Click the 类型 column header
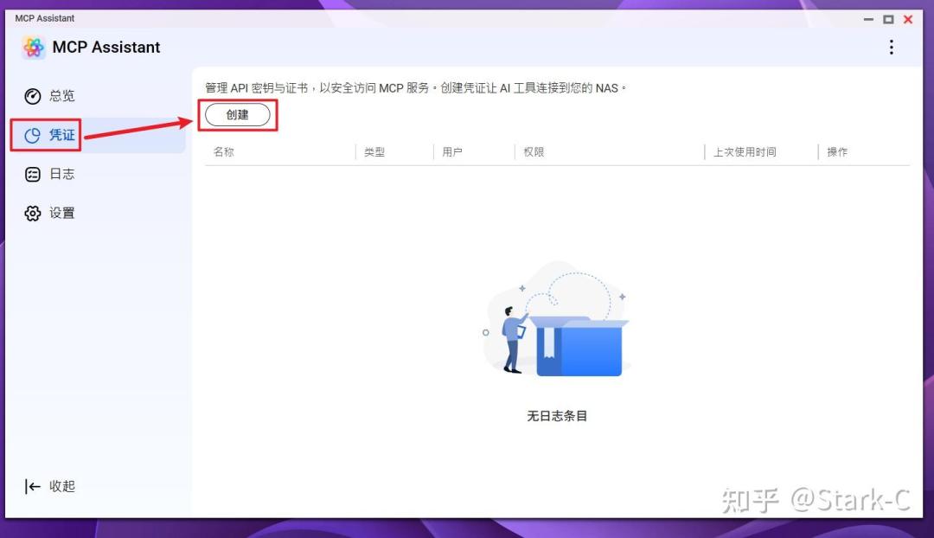 click(x=374, y=152)
